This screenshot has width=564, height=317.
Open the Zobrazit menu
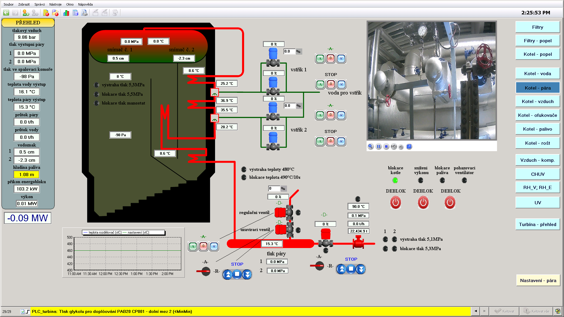pyautogui.click(x=24, y=4)
